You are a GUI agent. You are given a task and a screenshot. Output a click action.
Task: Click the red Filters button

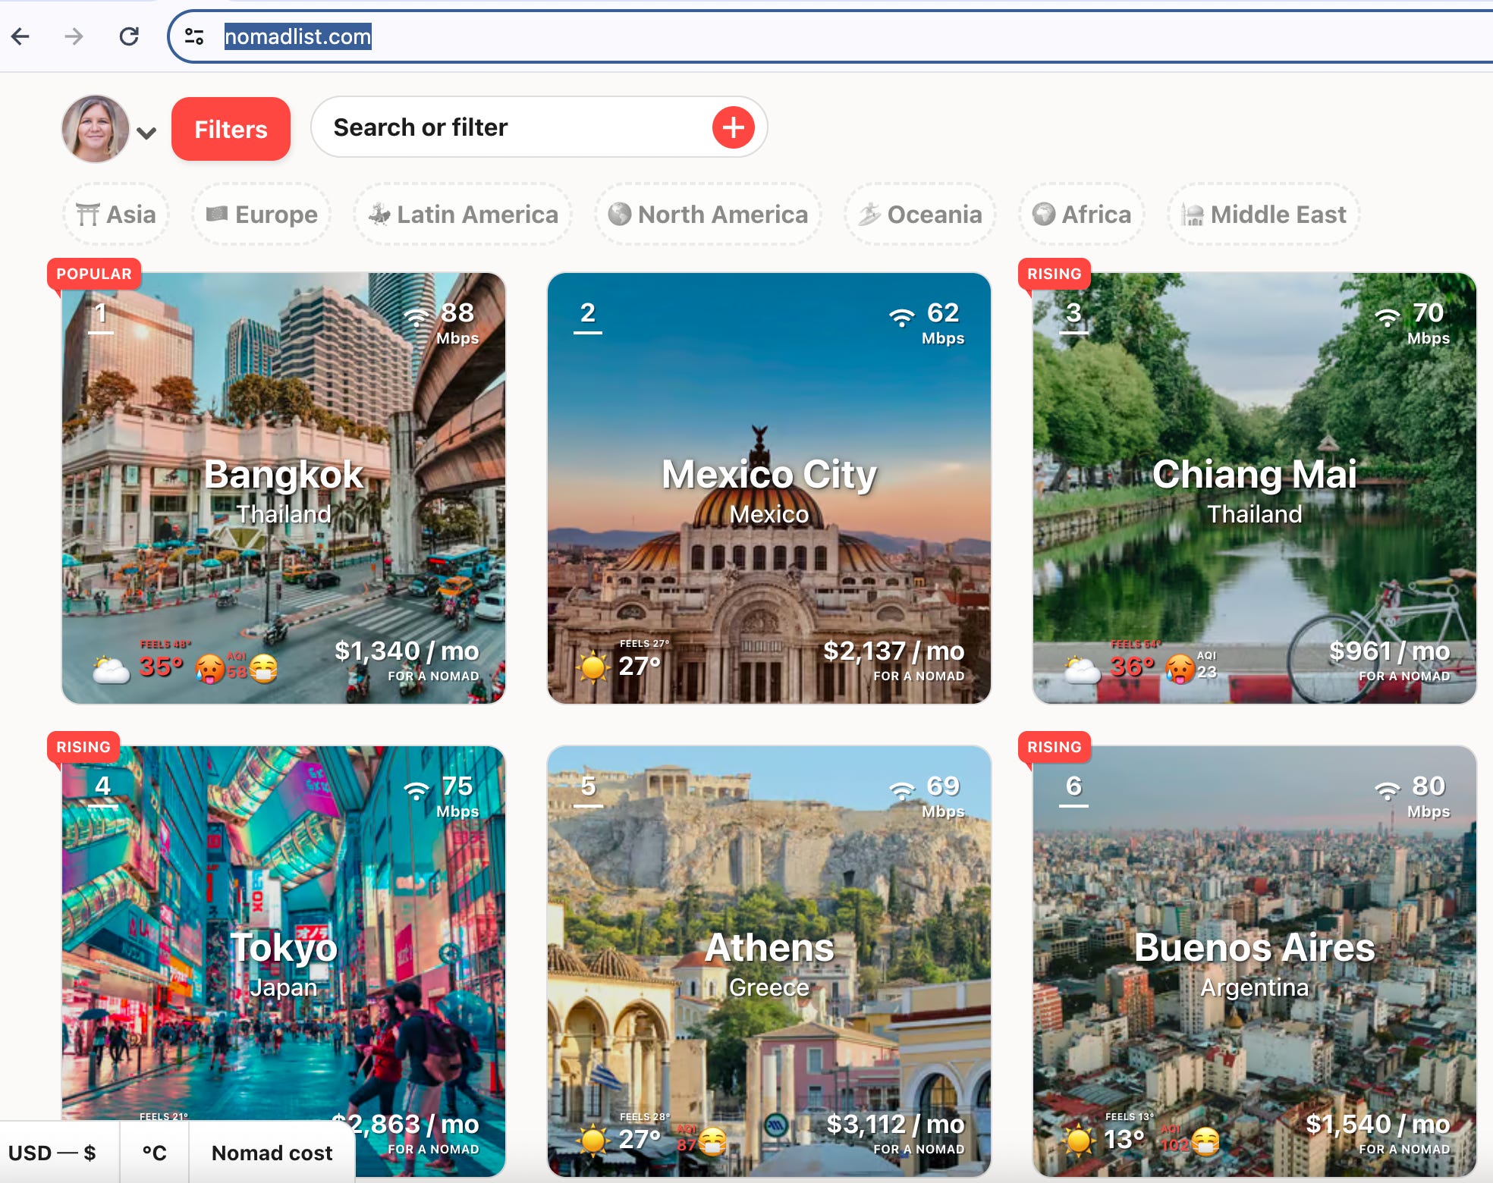[231, 129]
